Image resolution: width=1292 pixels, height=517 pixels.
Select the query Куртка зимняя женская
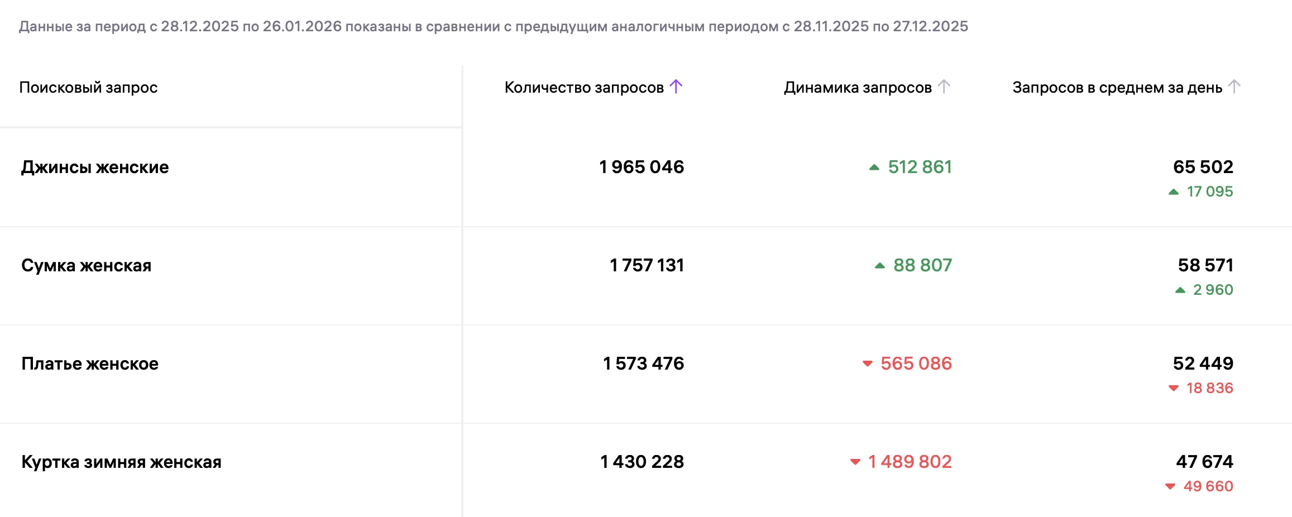click(x=121, y=462)
